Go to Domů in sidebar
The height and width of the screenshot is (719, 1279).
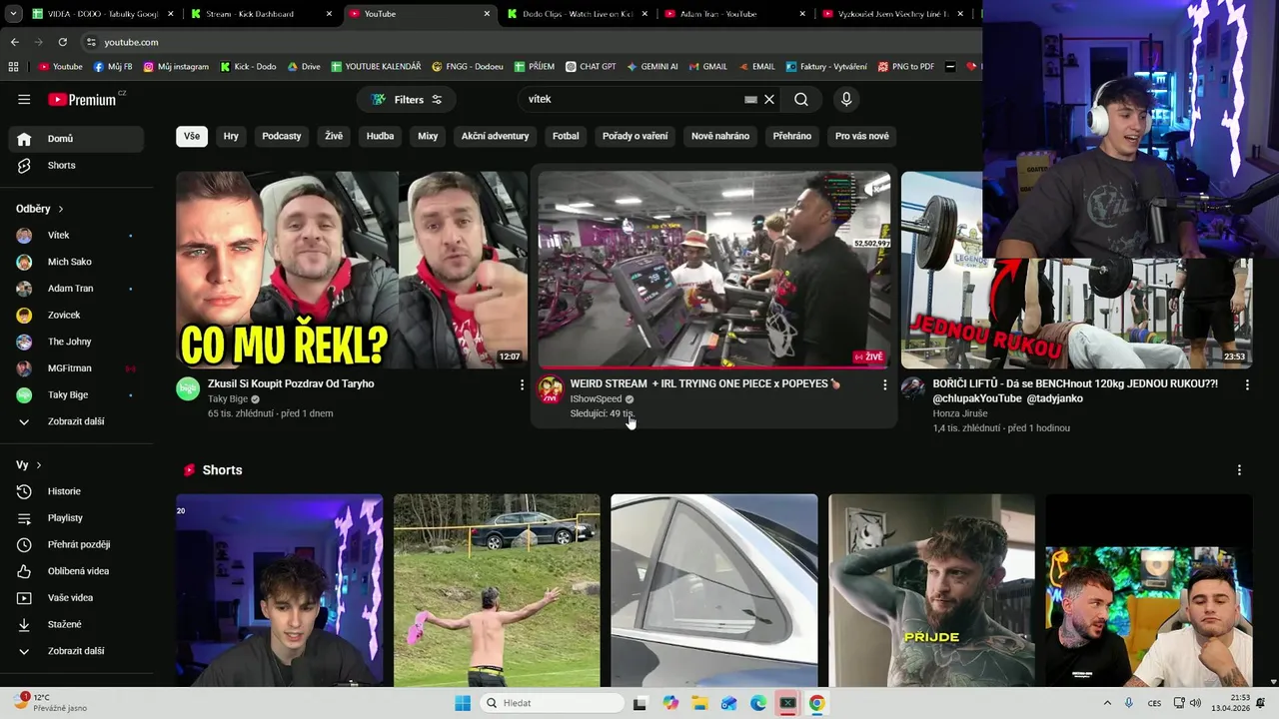76,139
